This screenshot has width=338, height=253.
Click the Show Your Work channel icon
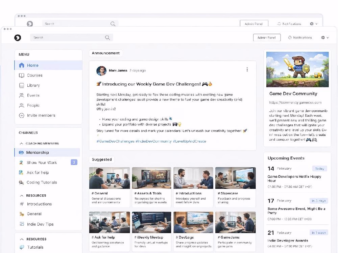[x=21, y=163]
